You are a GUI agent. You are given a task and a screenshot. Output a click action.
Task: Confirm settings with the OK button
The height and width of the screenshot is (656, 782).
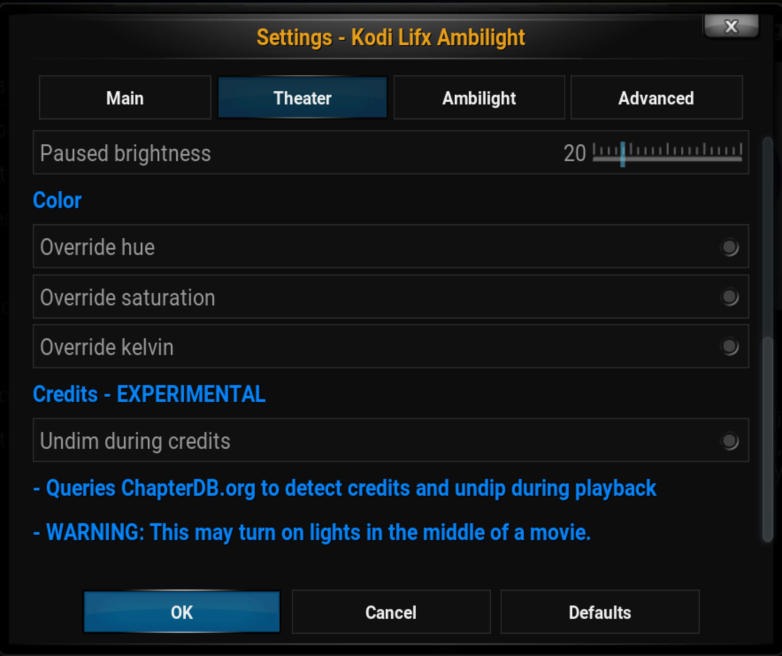pyautogui.click(x=182, y=612)
